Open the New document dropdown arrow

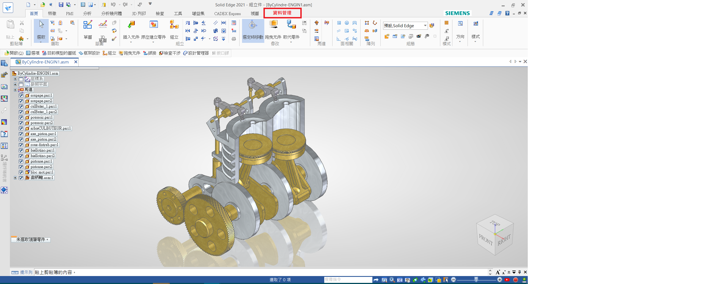[34, 5]
